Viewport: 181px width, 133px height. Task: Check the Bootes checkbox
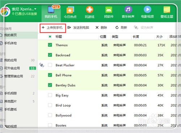pyautogui.click(x=50, y=125)
